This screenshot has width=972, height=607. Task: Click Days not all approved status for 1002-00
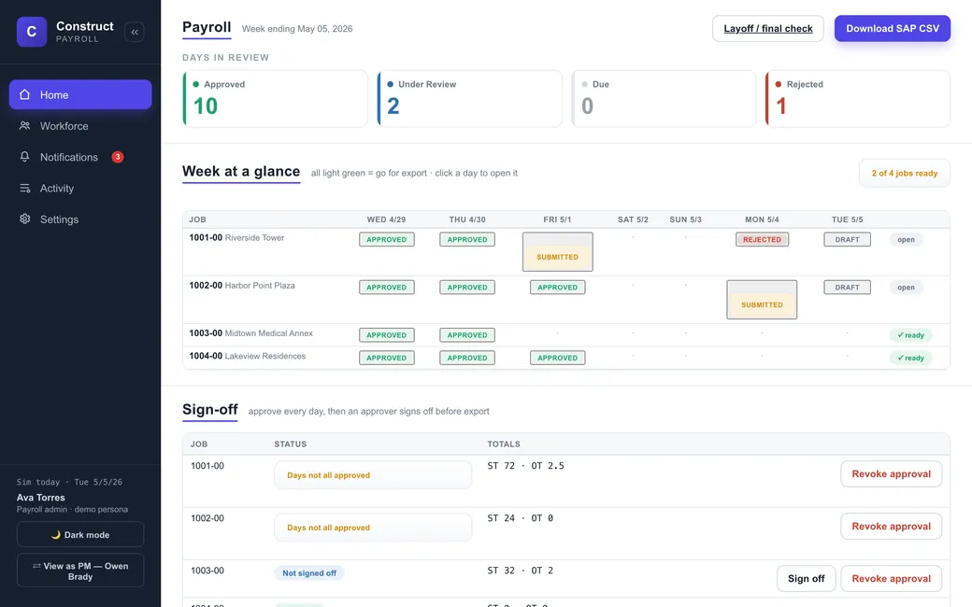373,528
